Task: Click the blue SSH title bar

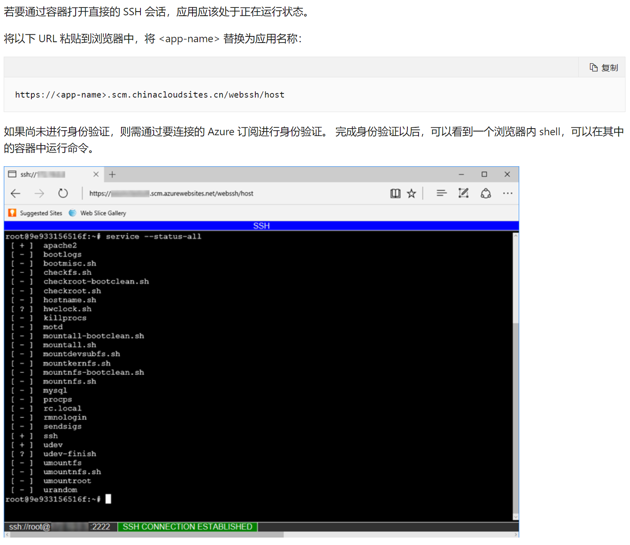Action: (261, 226)
